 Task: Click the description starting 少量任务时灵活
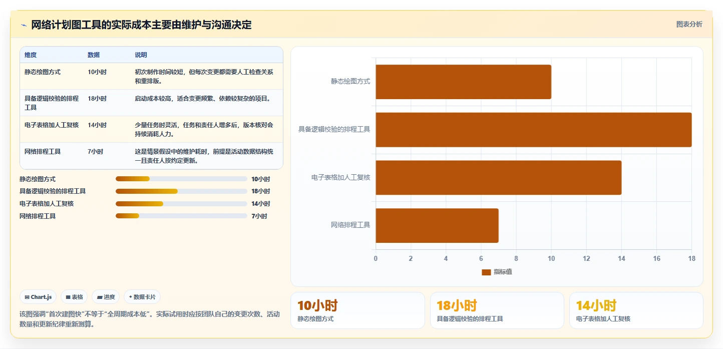click(204, 130)
